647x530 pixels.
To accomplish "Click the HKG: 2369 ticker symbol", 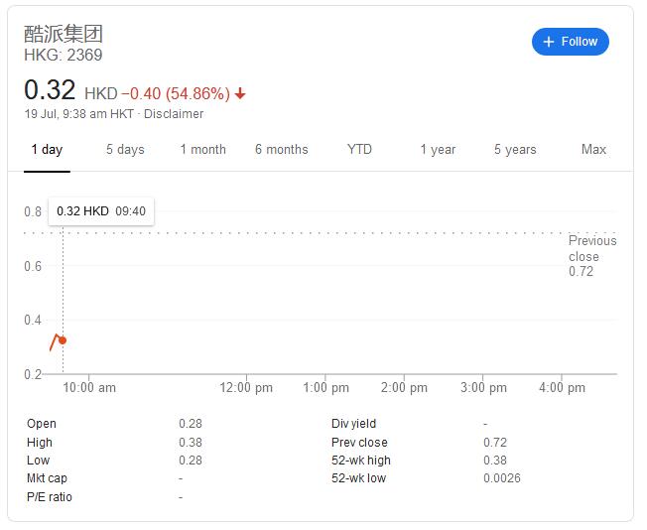I will pos(64,56).
